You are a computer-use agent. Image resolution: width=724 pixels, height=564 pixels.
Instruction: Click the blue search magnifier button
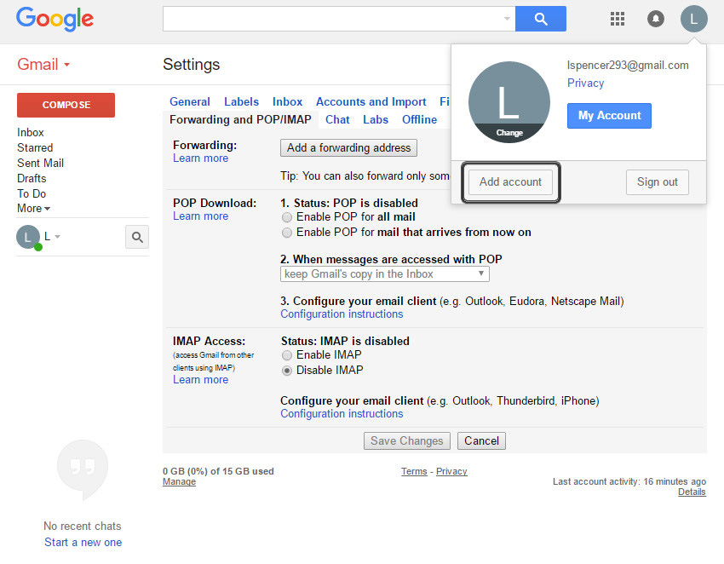click(540, 19)
